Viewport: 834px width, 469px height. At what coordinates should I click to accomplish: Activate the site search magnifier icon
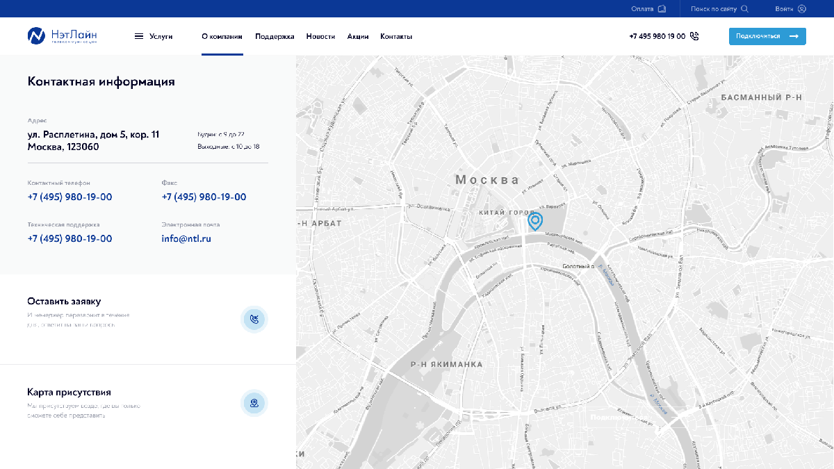point(744,9)
